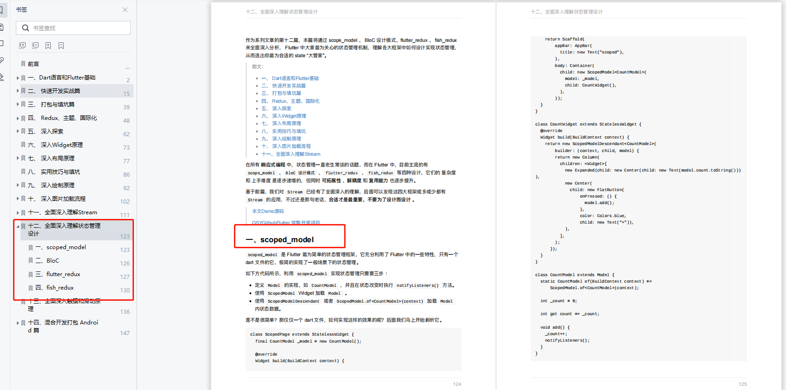Expand the 七、深入布局原理 bookmark
This screenshot has width=786, height=390.
(18, 159)
